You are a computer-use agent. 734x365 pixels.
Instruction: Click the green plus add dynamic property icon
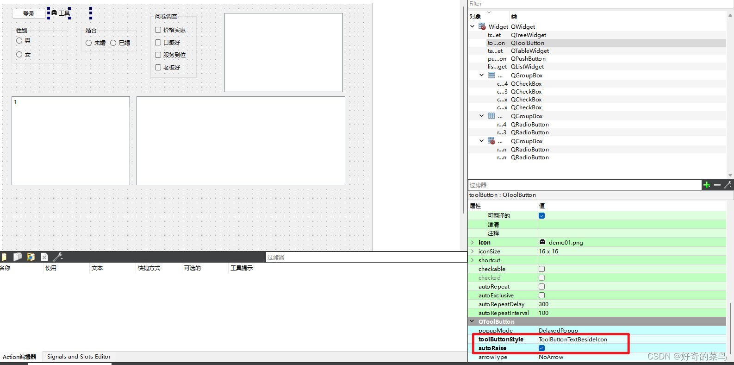click(707, 185)
